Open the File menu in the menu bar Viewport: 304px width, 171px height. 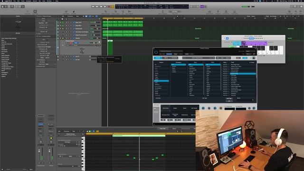click(x=15, y=1)
